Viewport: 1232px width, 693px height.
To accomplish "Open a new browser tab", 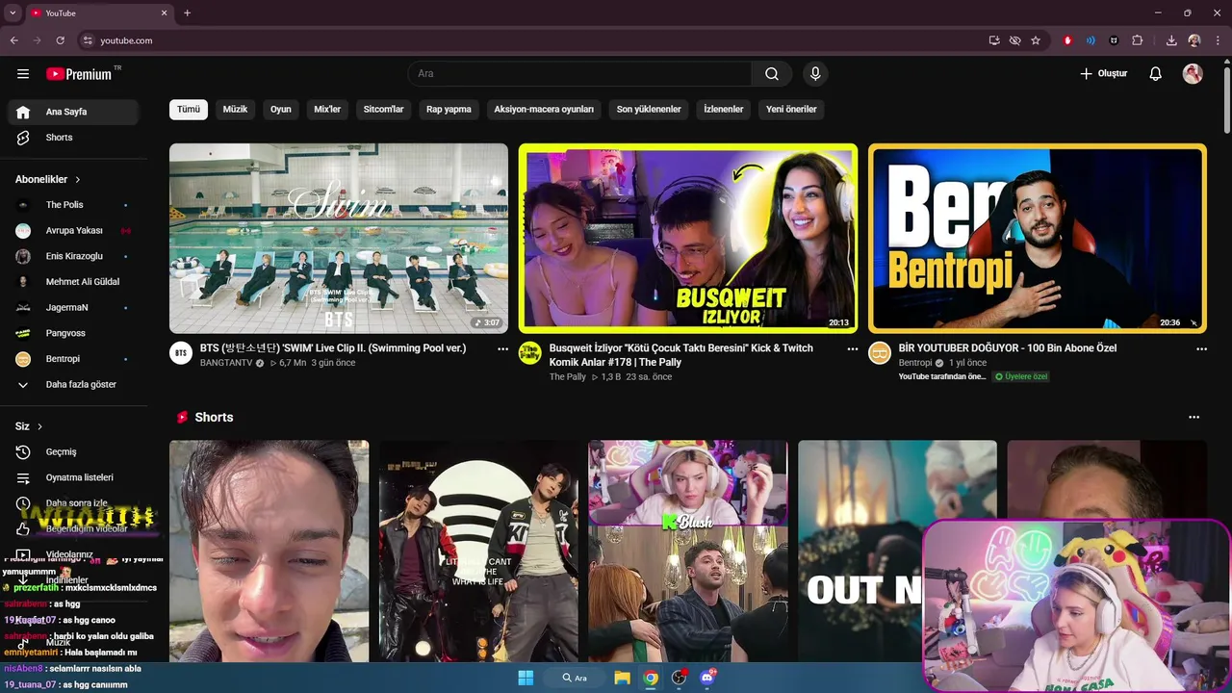I will point(187,13).
